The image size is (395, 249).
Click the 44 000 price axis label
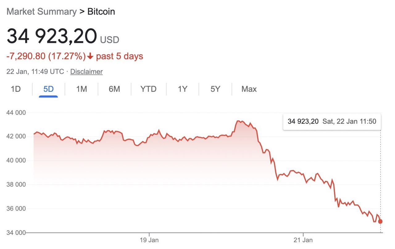[16, 113]
